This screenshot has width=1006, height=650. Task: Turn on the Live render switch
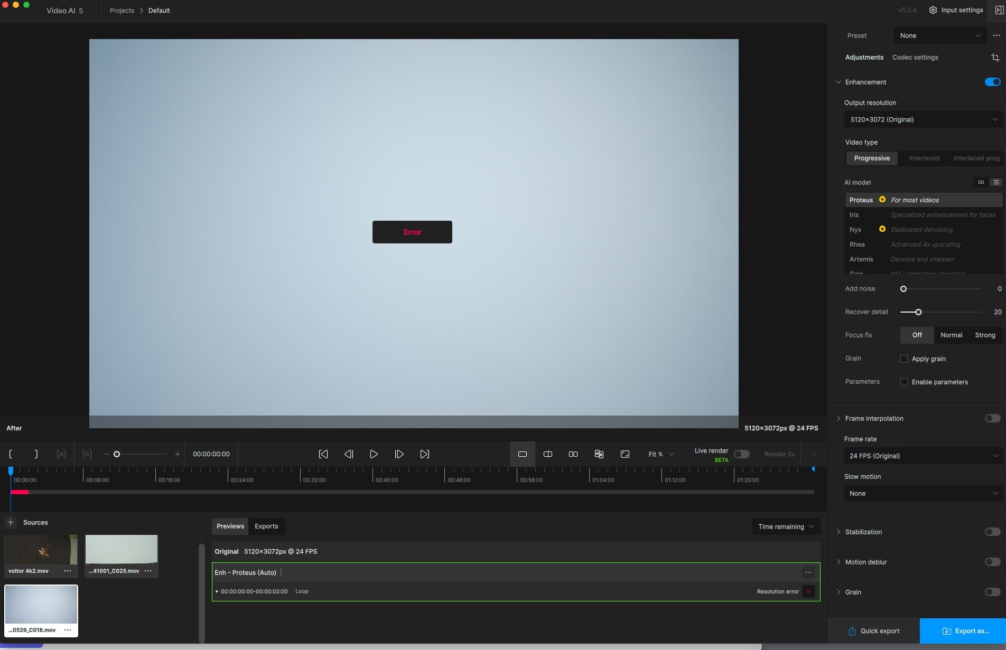(741, 454)
